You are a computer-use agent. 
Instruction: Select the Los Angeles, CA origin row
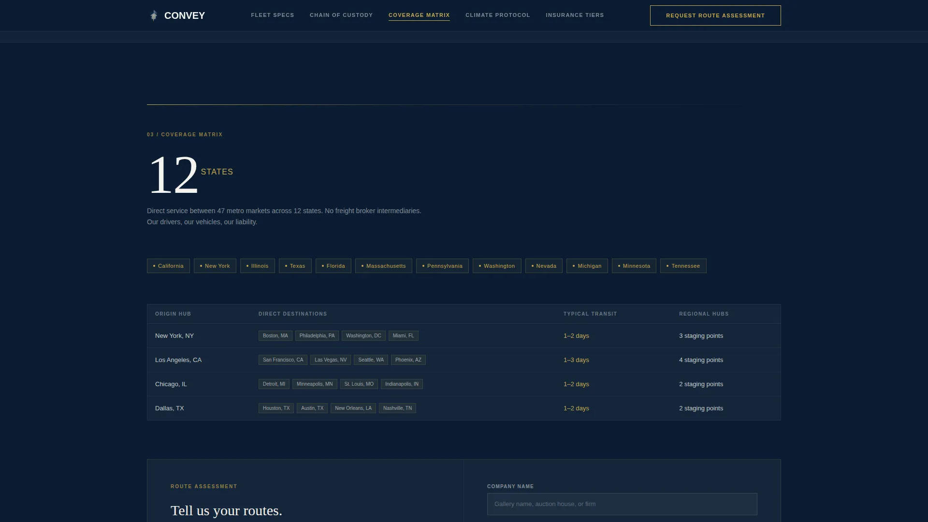click(464, 360)
